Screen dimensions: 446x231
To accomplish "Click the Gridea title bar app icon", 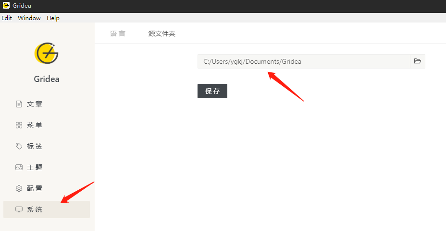I will pos(6,5).
